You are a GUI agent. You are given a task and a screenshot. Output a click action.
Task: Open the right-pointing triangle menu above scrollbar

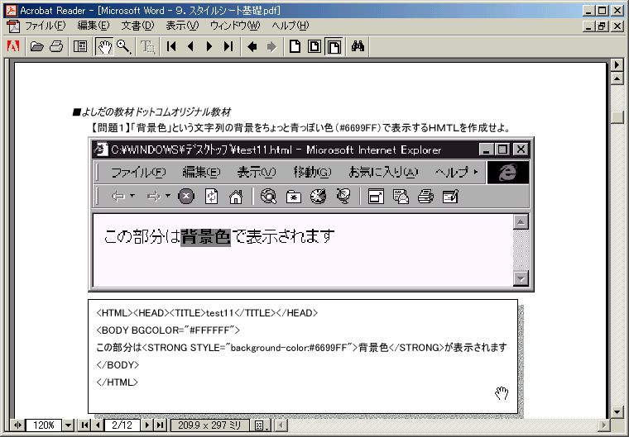pyautogui.click(x=617, y=64)
